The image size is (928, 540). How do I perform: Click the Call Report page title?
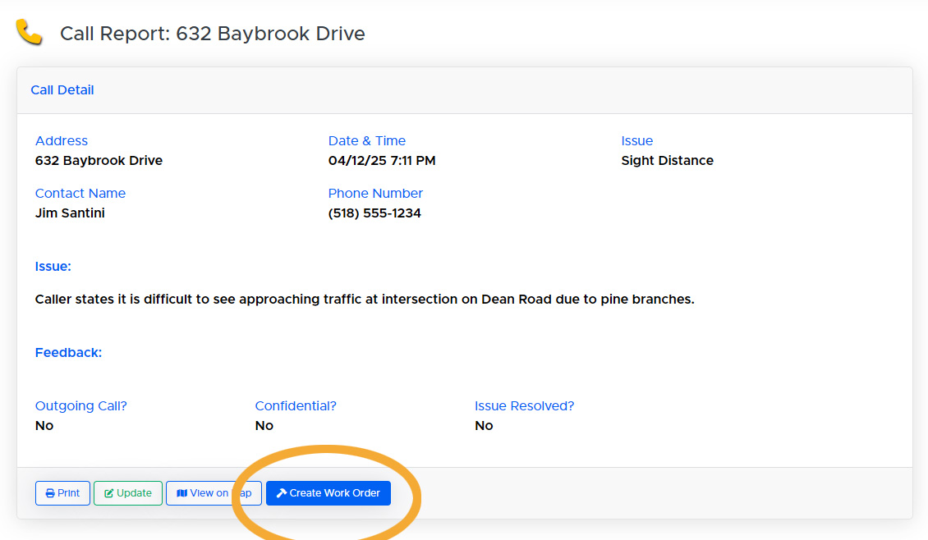[212, 34]
